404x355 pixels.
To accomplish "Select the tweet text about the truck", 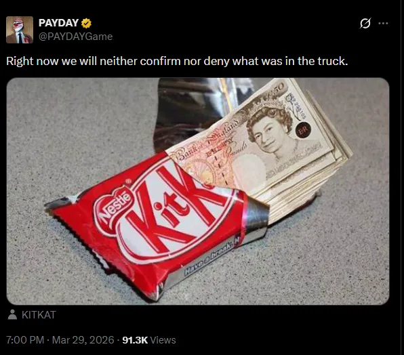I will (x=177, y=61).
